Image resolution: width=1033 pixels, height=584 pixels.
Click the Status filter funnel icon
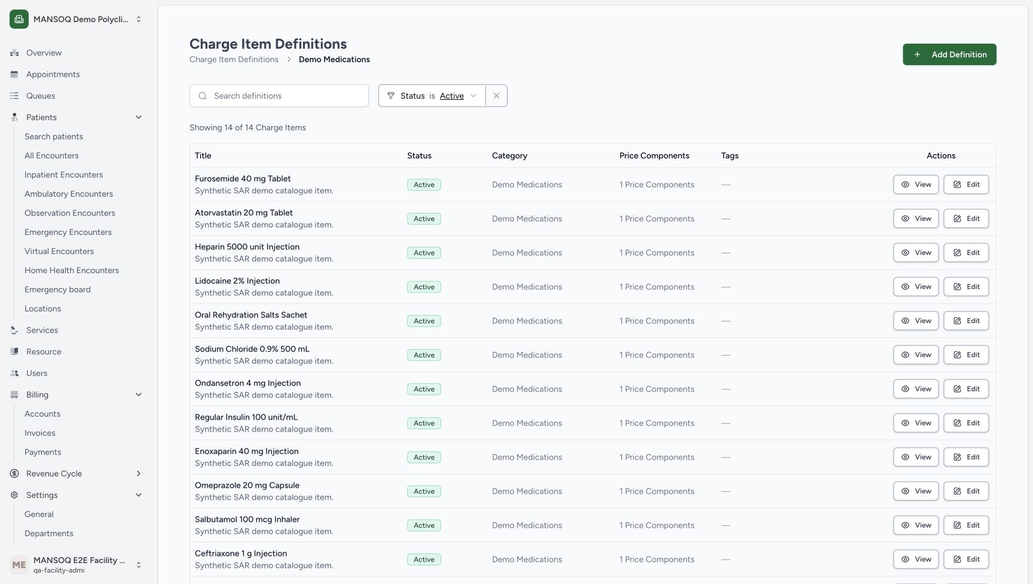[x=391, y=96]
